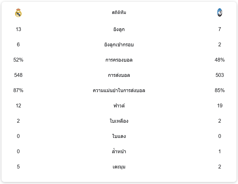Click Real Madrid's 5 corners value
This screenshot has height=184, width=238.
pos(18,167)
